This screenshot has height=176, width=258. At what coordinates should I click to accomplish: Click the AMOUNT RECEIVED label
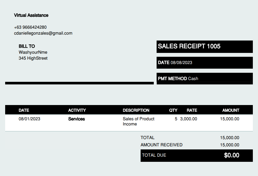click(162, 145)
